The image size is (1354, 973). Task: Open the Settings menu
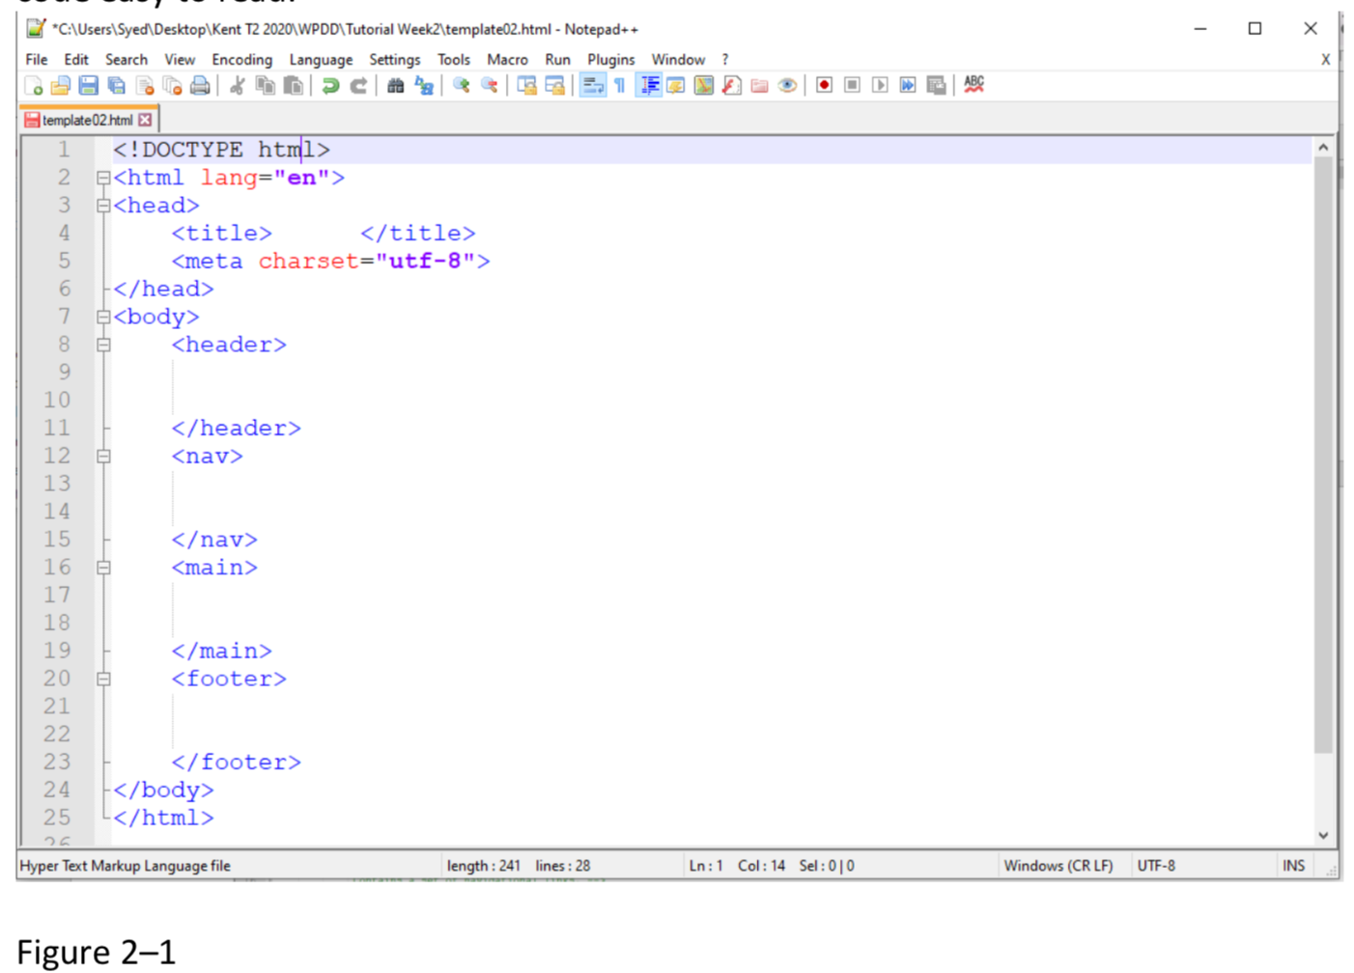pyautogui.click(x=395, y=60)
